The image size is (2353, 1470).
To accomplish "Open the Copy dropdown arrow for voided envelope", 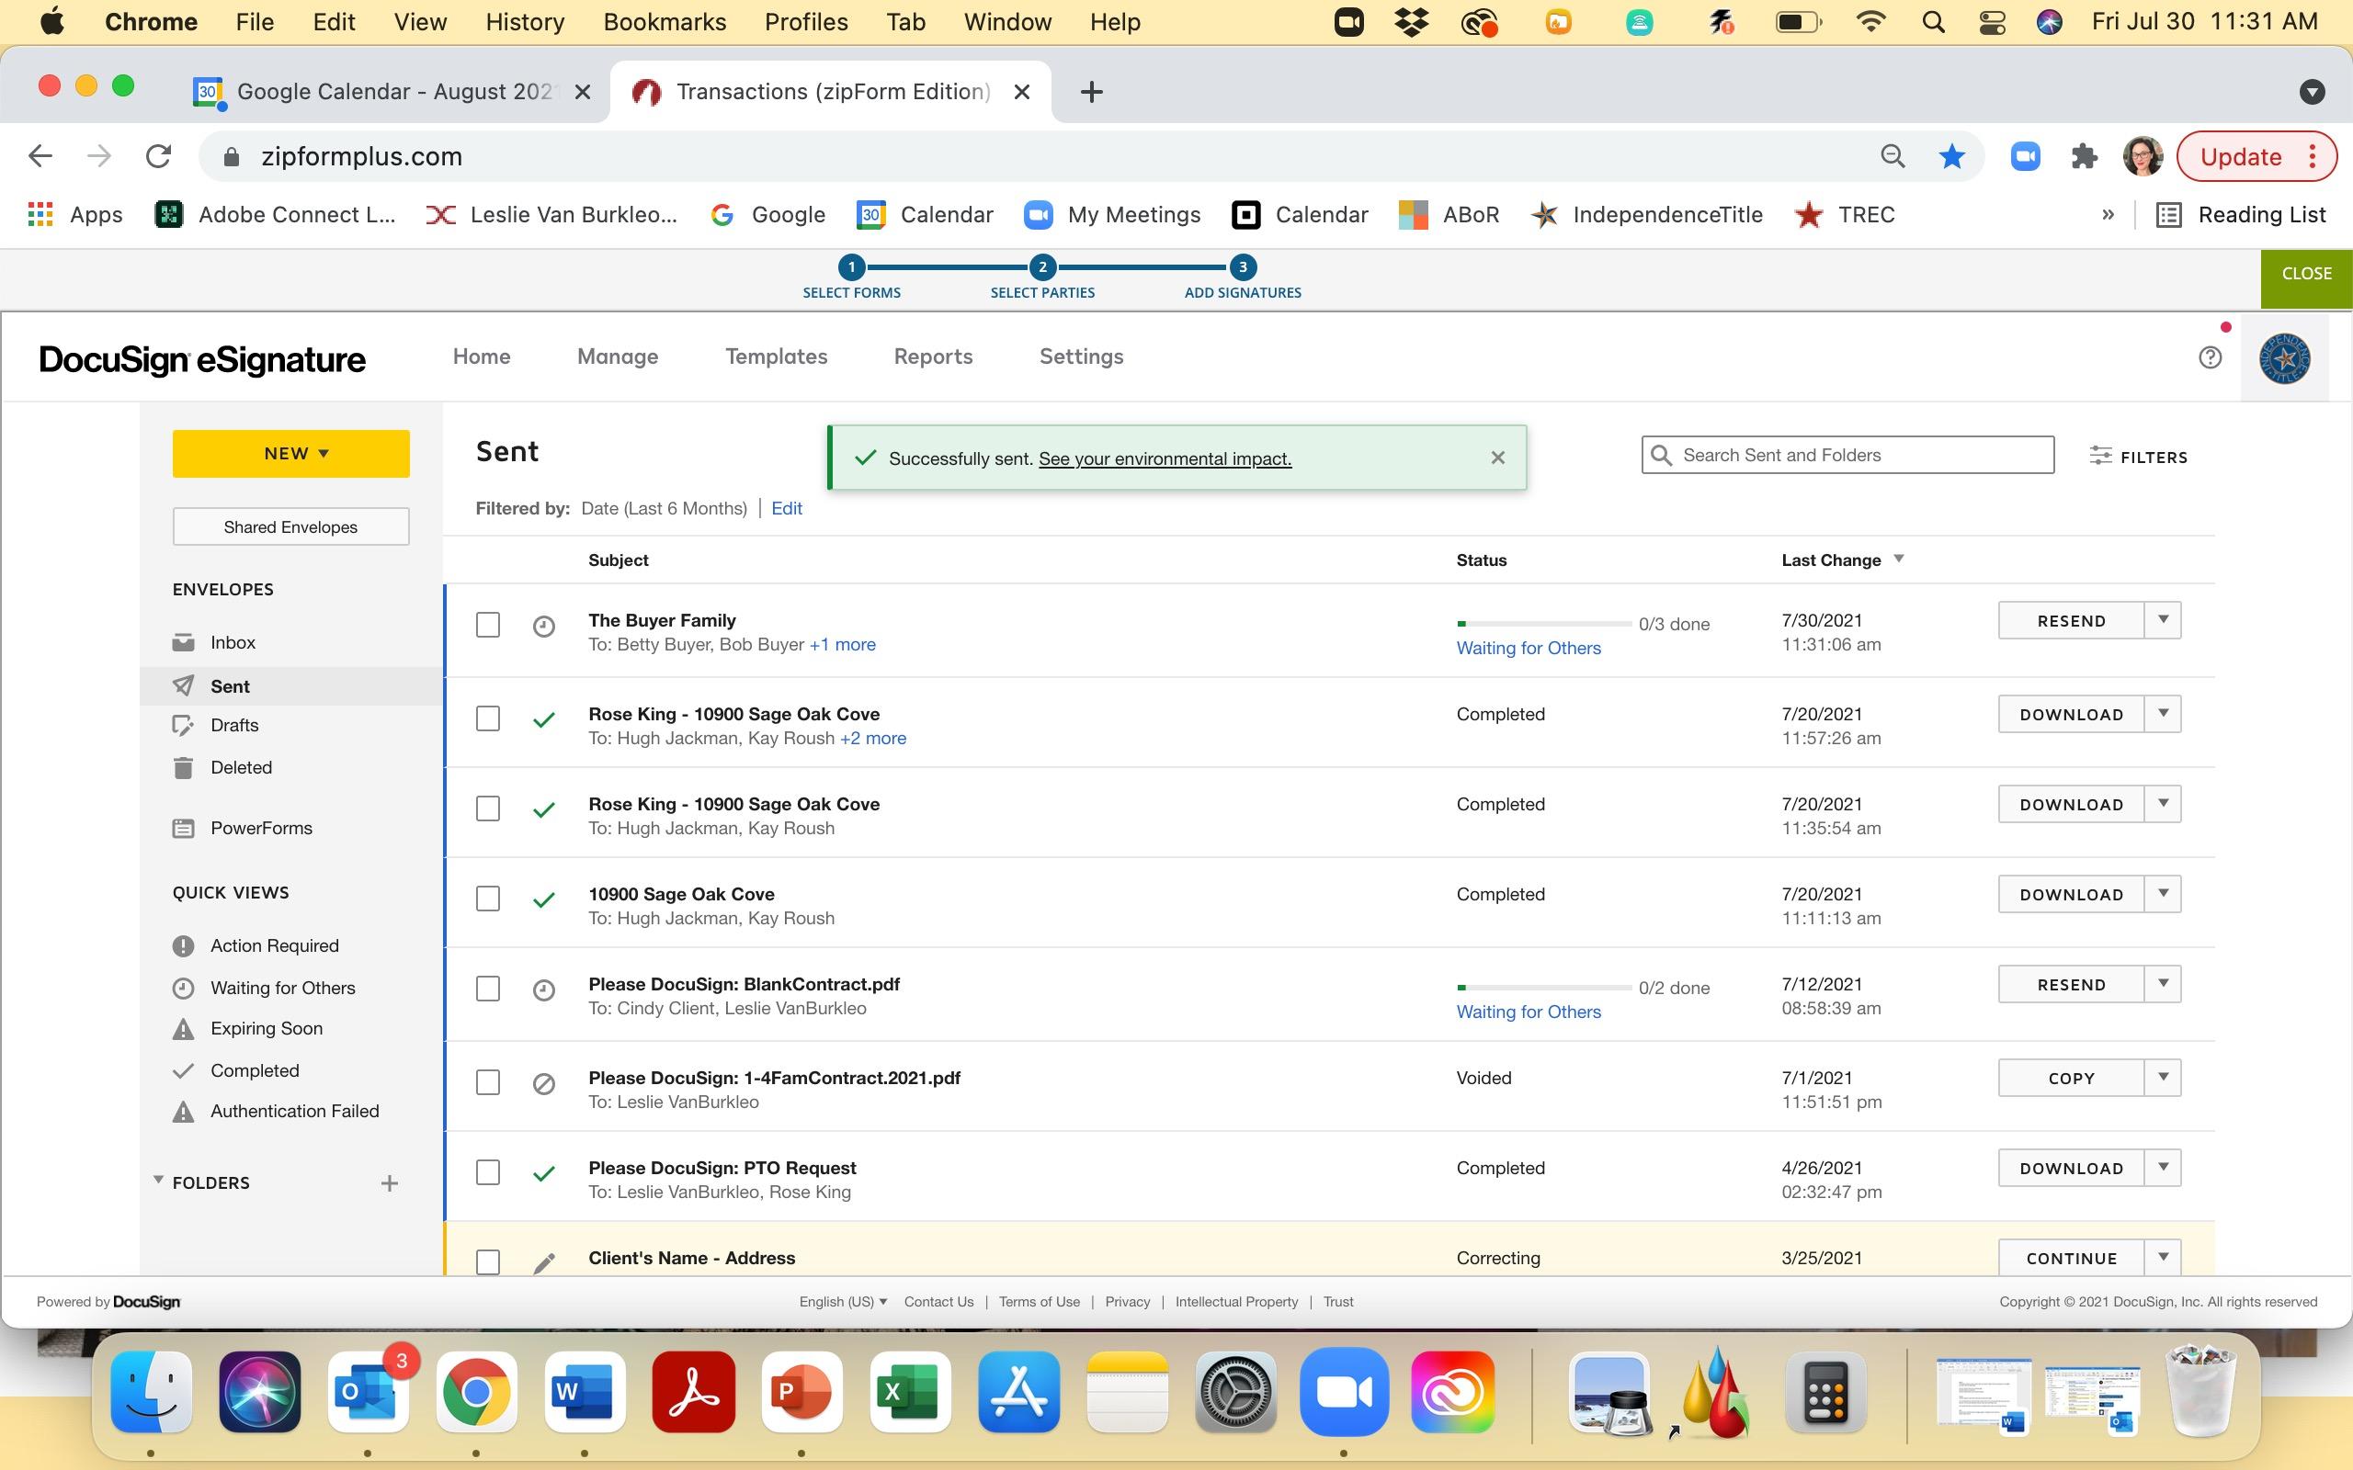I will click(2163, 1077).
